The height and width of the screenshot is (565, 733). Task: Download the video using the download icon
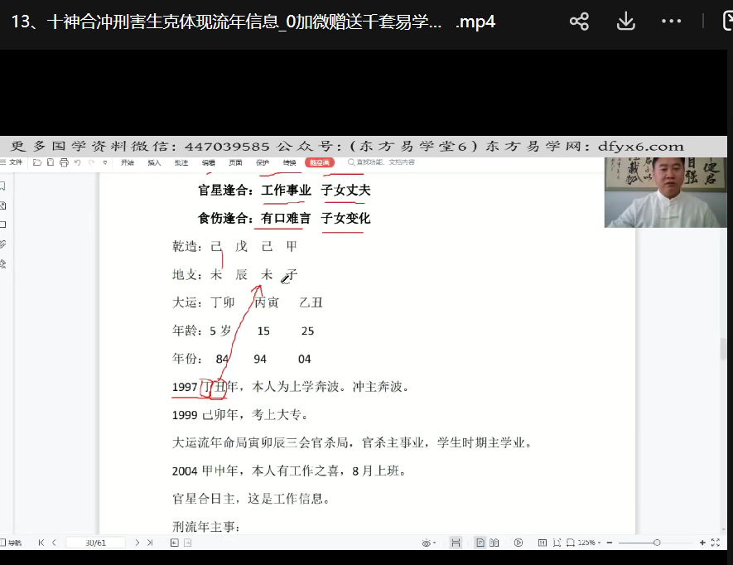(625, 22)
